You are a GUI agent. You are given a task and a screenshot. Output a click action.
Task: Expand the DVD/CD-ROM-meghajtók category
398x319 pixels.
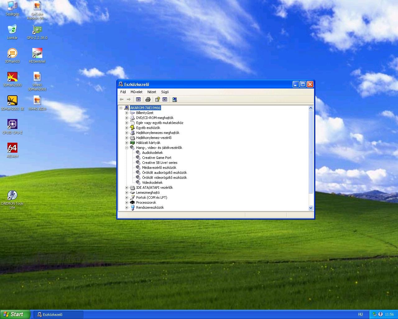127,118
